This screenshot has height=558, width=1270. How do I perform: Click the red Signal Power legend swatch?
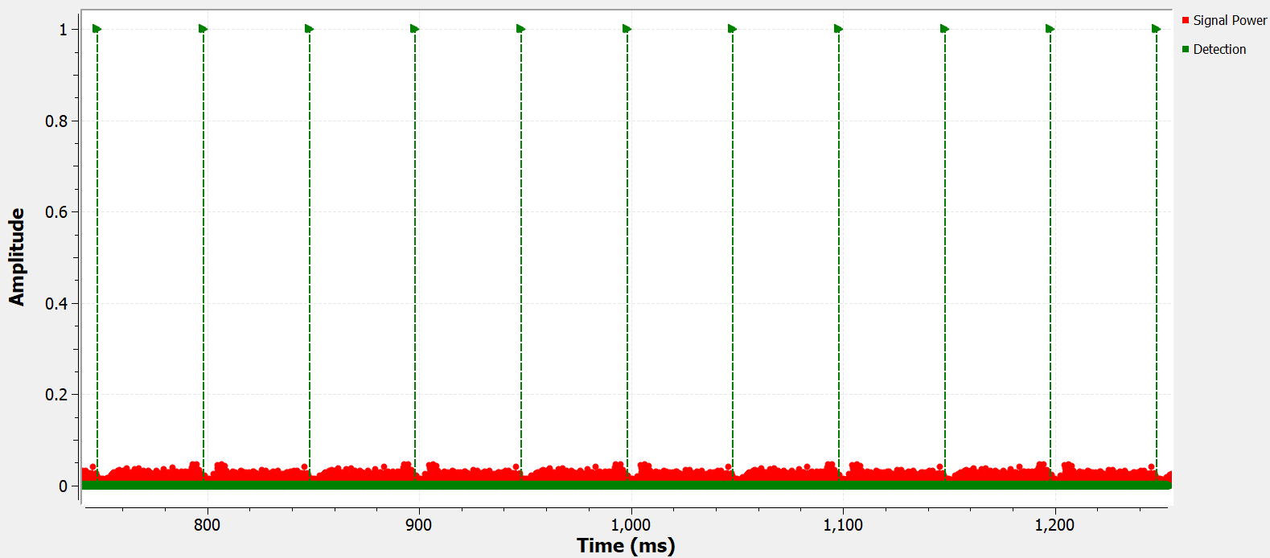(1186, 20)
